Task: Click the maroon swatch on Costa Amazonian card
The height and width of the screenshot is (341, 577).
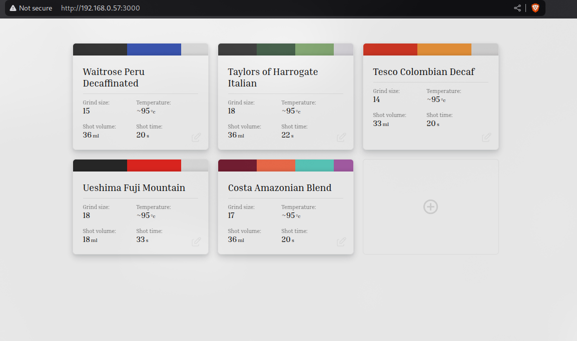Action: (237, 165)
